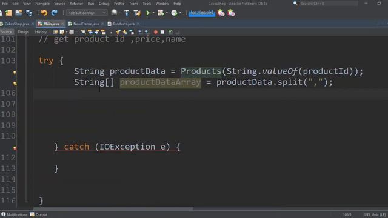Image resolution: width=388 pixels, height=218 pixels.
Task: Go to Next Bookmark icon
Action: click(x=125, y=32)
